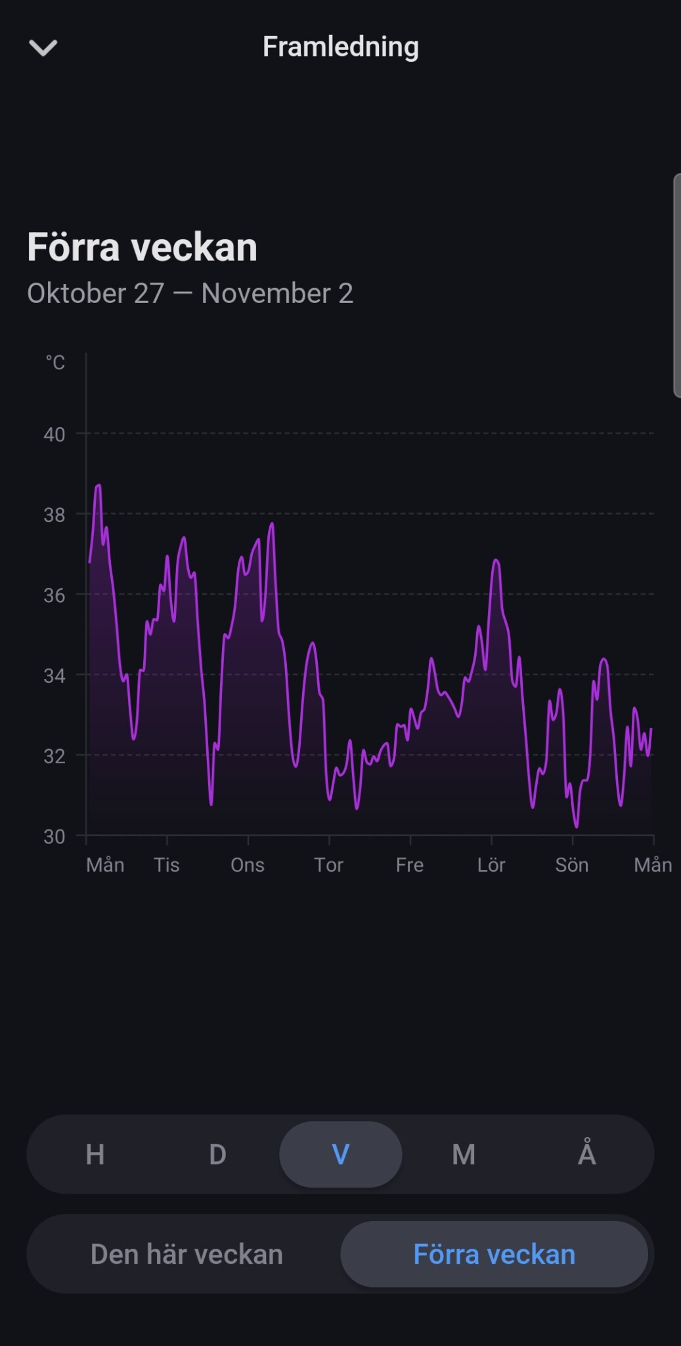Choose the Å year range tab
Image resolution: width=681 pixels, height=1346 pixels.
click(x=586, y=1154)
